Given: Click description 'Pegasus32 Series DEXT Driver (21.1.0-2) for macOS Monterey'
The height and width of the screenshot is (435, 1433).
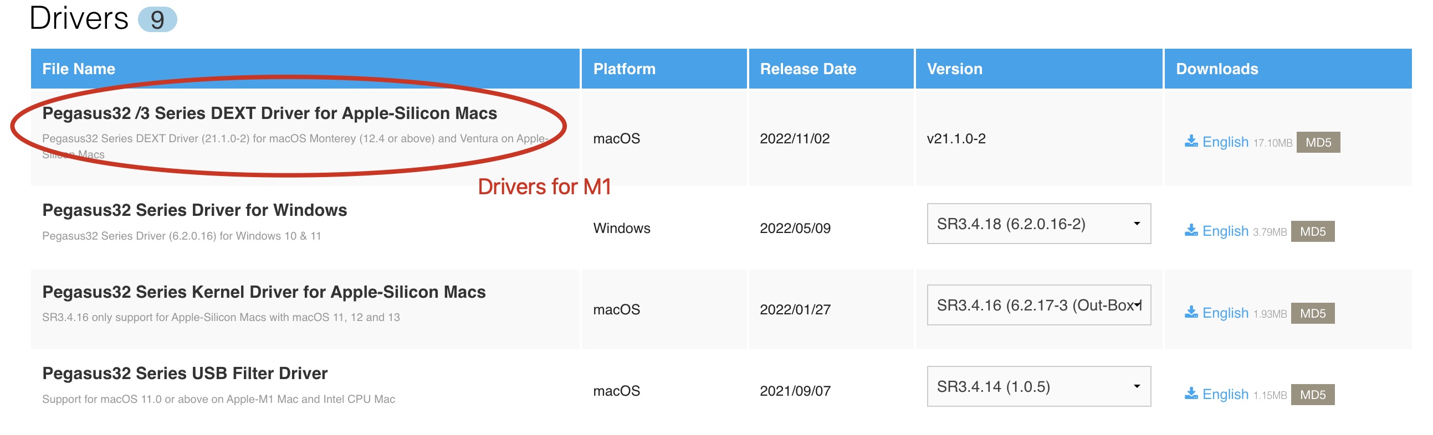Looking at the screenshot, I should 295,146.
